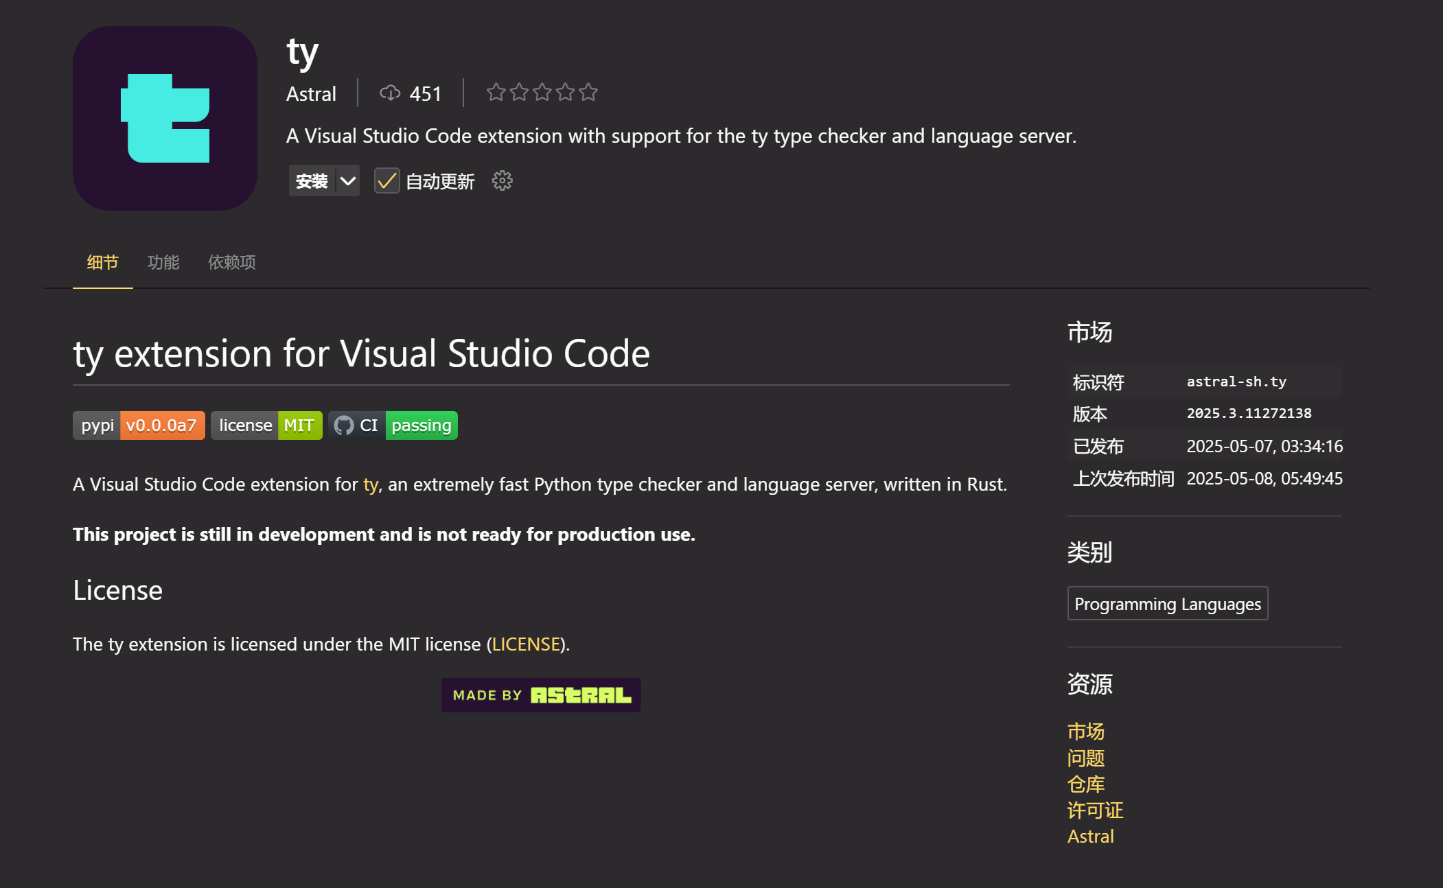Viewport: 1443px width, 888px height.
Task: Open the LICENSE link in License section
Action: (527, 644)
